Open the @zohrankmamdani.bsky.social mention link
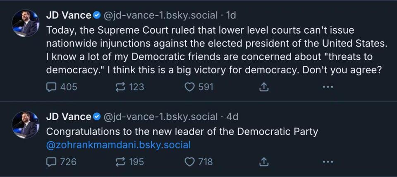The width and height of the screenshot is (397, 177). tap(118, 145)
